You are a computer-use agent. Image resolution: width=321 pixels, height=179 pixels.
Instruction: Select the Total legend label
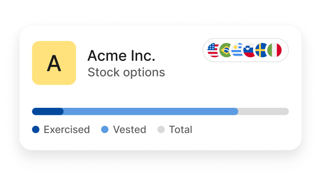coord(181,129)
